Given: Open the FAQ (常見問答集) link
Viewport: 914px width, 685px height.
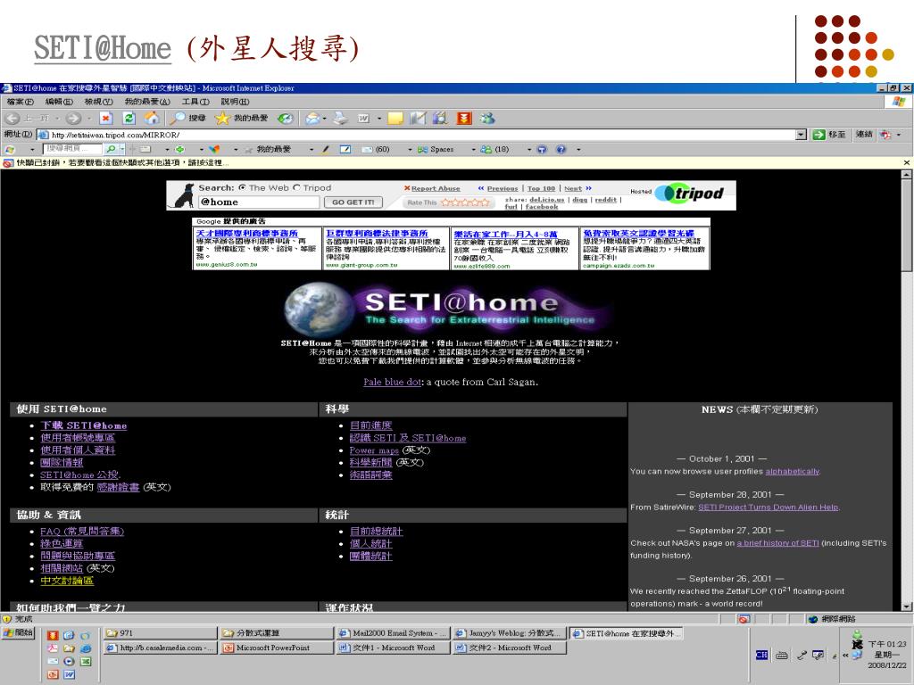Looking at the screenshot, I should [x=81, y=532].
